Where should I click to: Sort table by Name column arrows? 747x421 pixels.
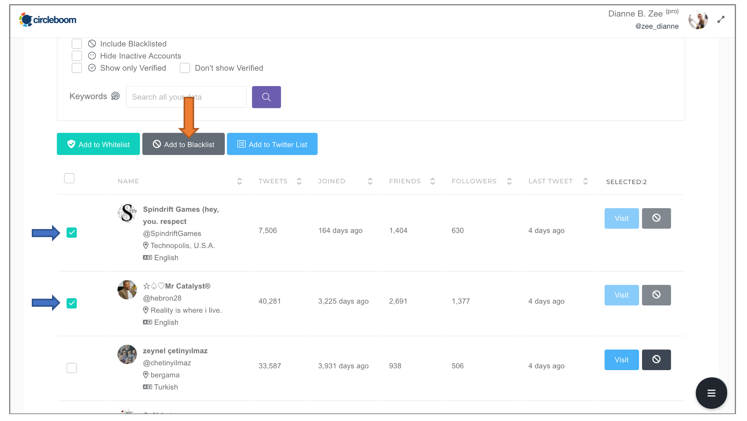tap(240, 181)
